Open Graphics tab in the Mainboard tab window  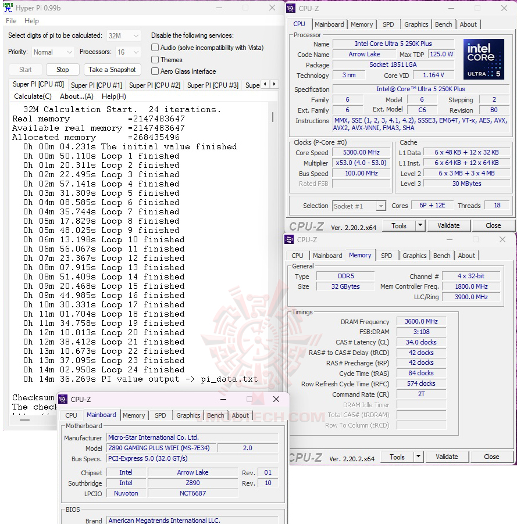[188, 415]
